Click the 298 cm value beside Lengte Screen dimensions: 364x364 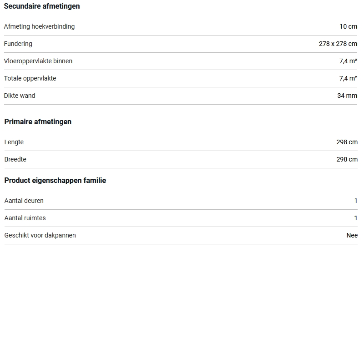pyautogui.click(x=347, y=142)
